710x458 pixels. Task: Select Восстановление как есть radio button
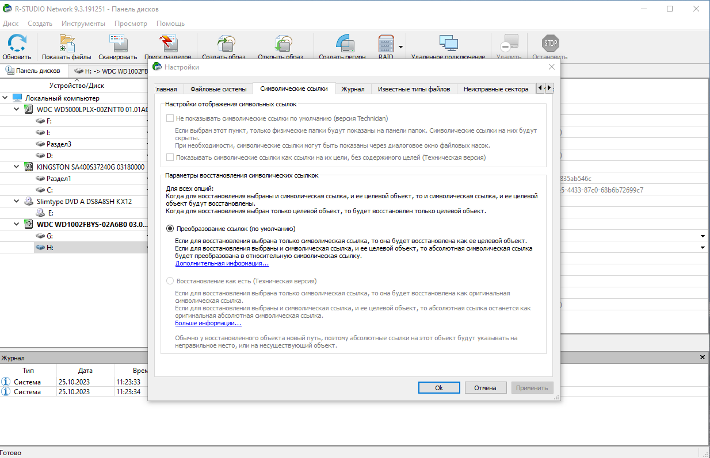(x=170, y=281)
